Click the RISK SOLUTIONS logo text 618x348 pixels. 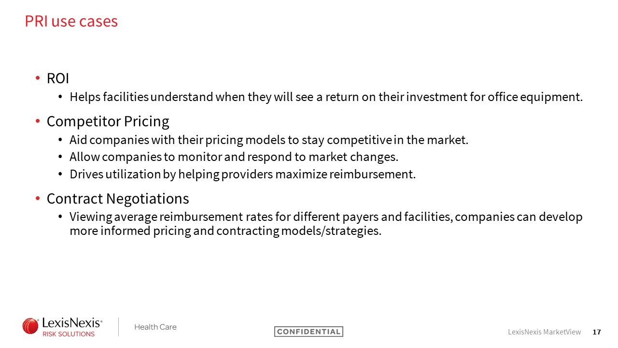69,334
